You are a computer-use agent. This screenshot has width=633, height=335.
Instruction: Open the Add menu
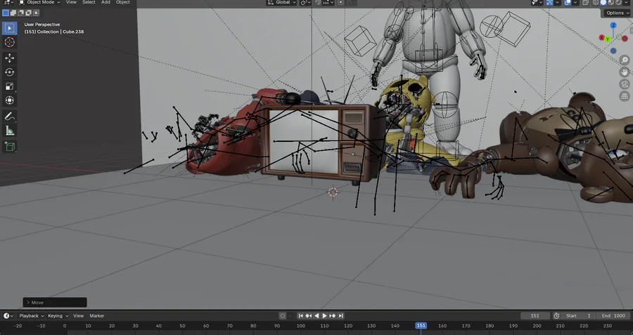pyautogui.click(x=105, y=2)
